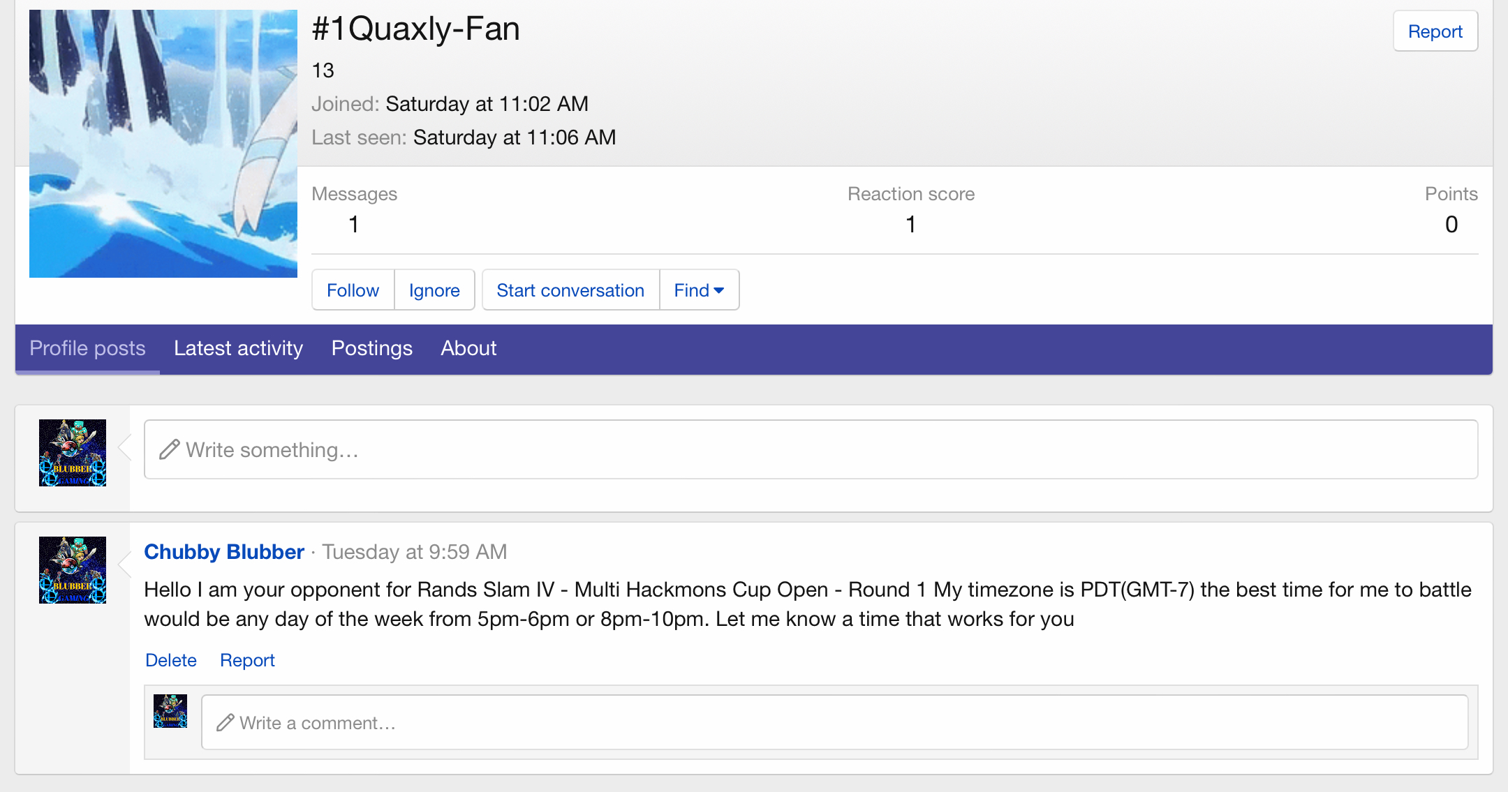
Task: Delete the profile post
Action: (171, 660)
